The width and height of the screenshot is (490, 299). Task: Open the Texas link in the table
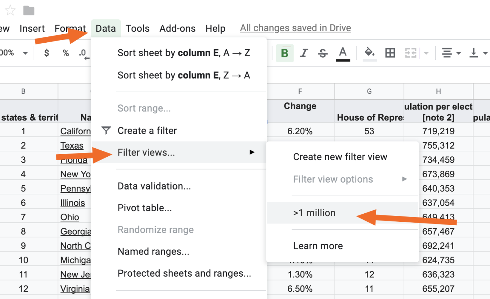click(72, 145)
